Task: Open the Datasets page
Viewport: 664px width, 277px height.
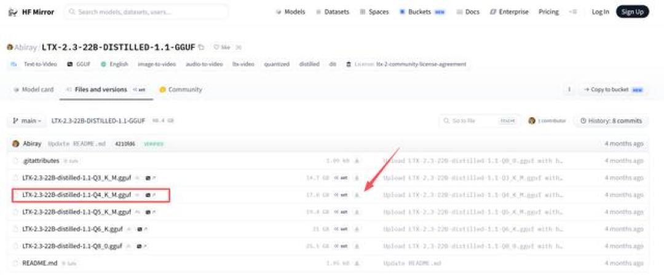Action: (x=333, y=12)
